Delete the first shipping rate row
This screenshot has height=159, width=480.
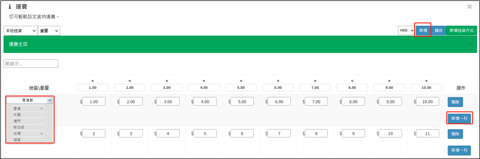point(455,102)
